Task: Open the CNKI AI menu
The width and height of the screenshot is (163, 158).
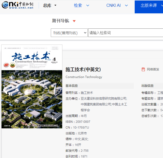Action: [x=117, y=5]
